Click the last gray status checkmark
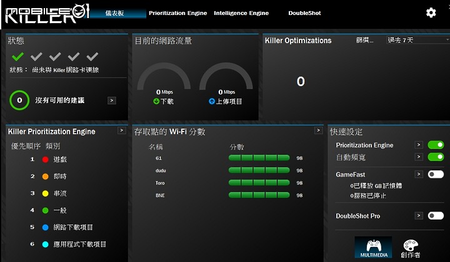 point(92,56)
